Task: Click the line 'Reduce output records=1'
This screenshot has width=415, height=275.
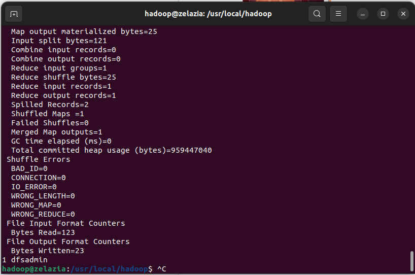Action: click(x=63, y=95)
